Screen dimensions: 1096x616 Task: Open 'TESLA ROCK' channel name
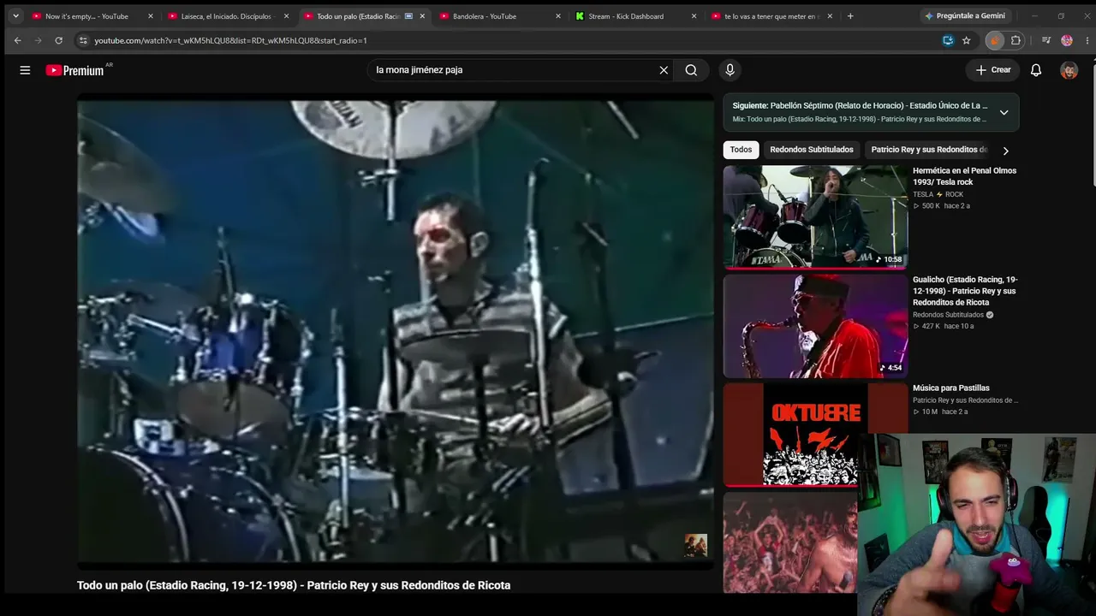(938, 194)
